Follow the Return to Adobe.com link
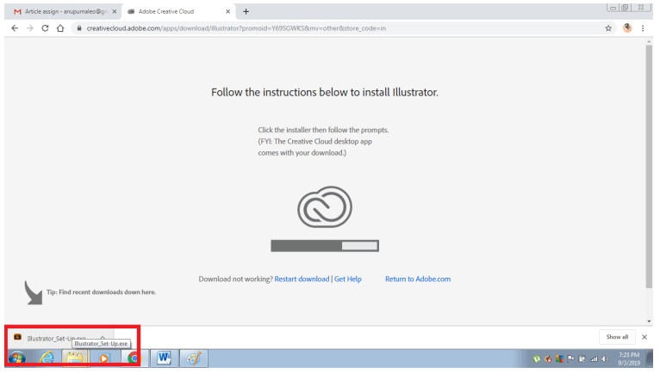 [x=417, y=279]
